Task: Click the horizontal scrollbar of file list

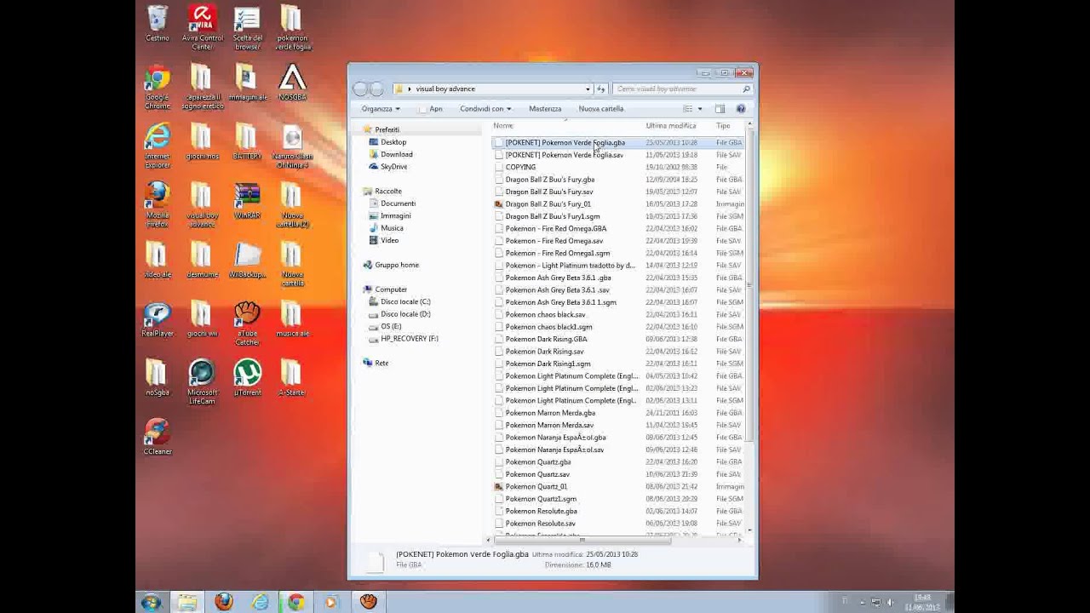Action: [582, 540]
